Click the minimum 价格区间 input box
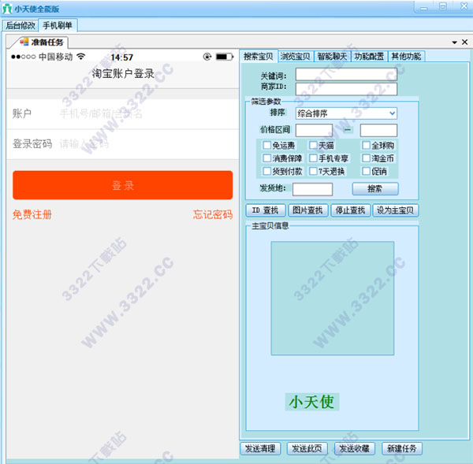 tap(314, 130)
